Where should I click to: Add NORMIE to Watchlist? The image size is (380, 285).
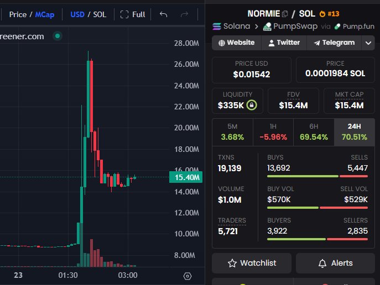pyautogui.click(x=252, y=263)
